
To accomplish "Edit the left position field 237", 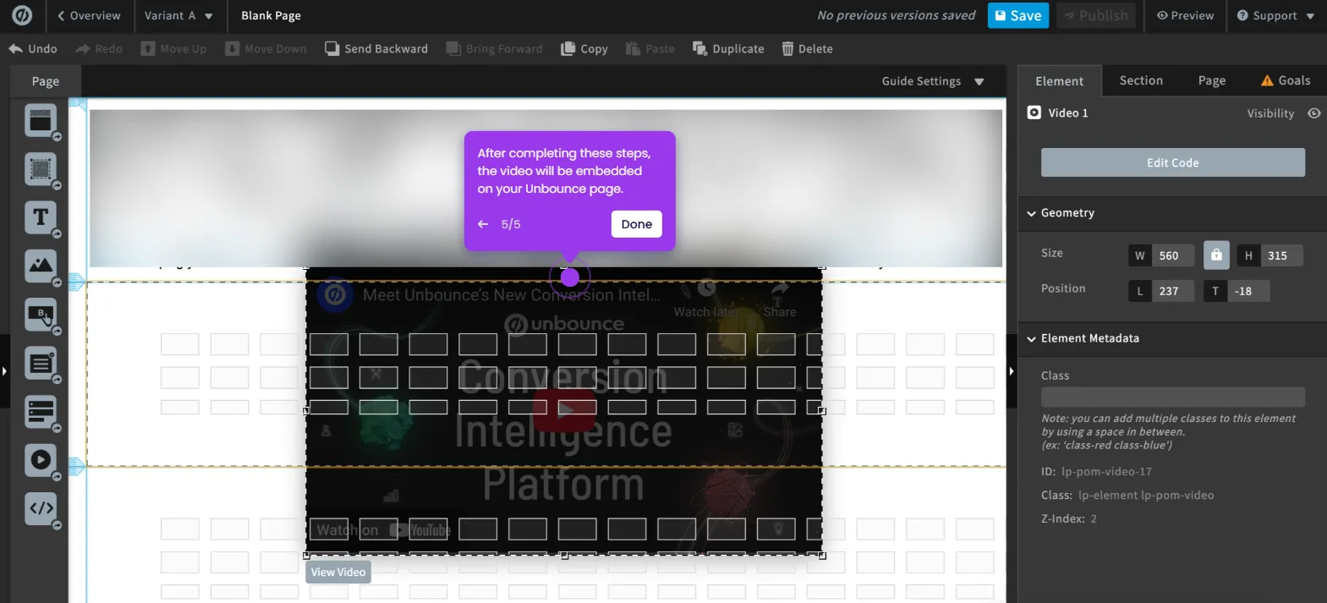I will pyautogui.click(x=1172, y=291).
